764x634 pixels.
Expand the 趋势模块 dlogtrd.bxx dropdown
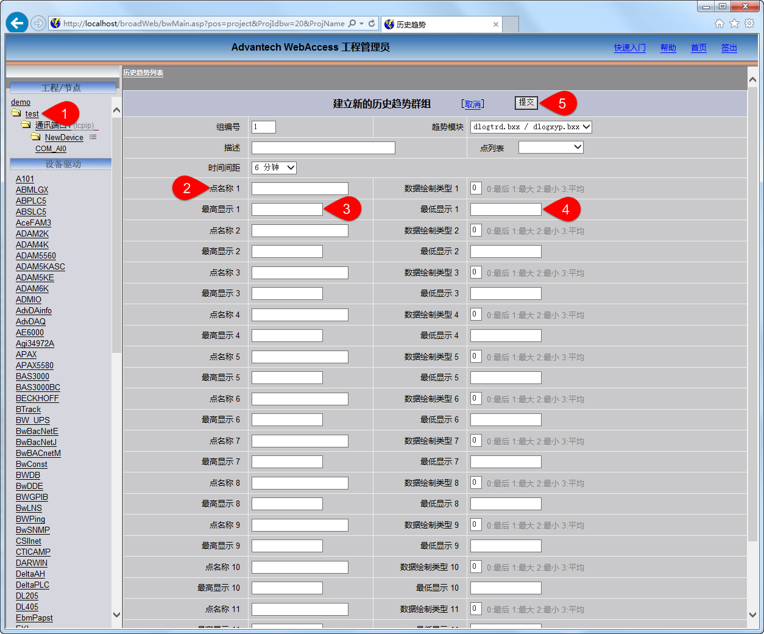coord(531,127)
